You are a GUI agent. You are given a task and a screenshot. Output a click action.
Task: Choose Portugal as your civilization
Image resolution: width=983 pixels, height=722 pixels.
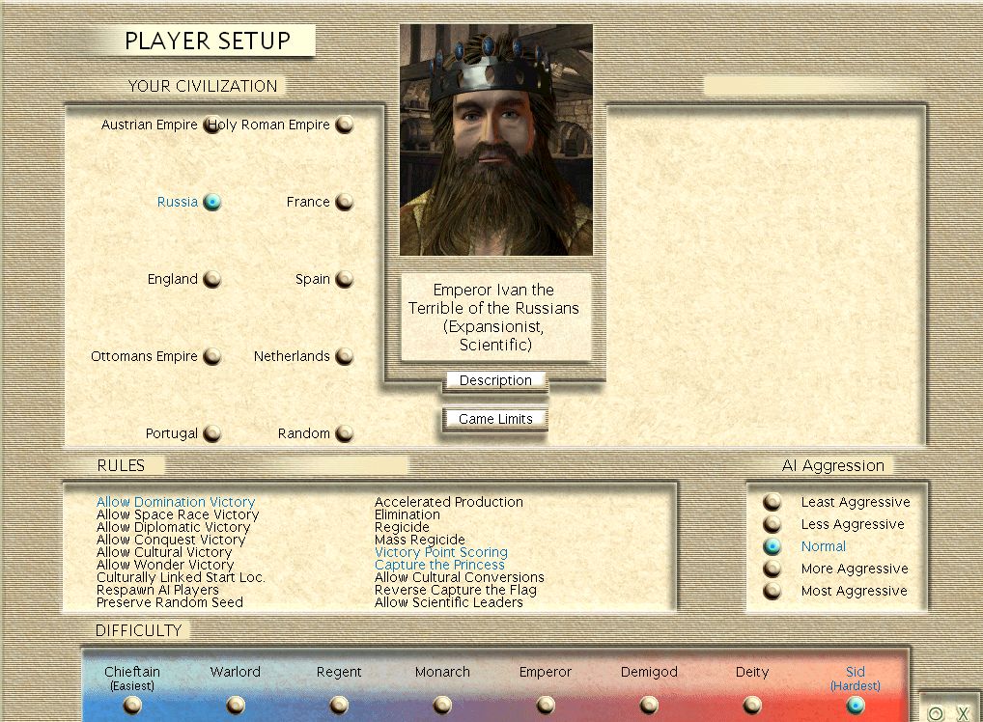(x=212, y=433)
